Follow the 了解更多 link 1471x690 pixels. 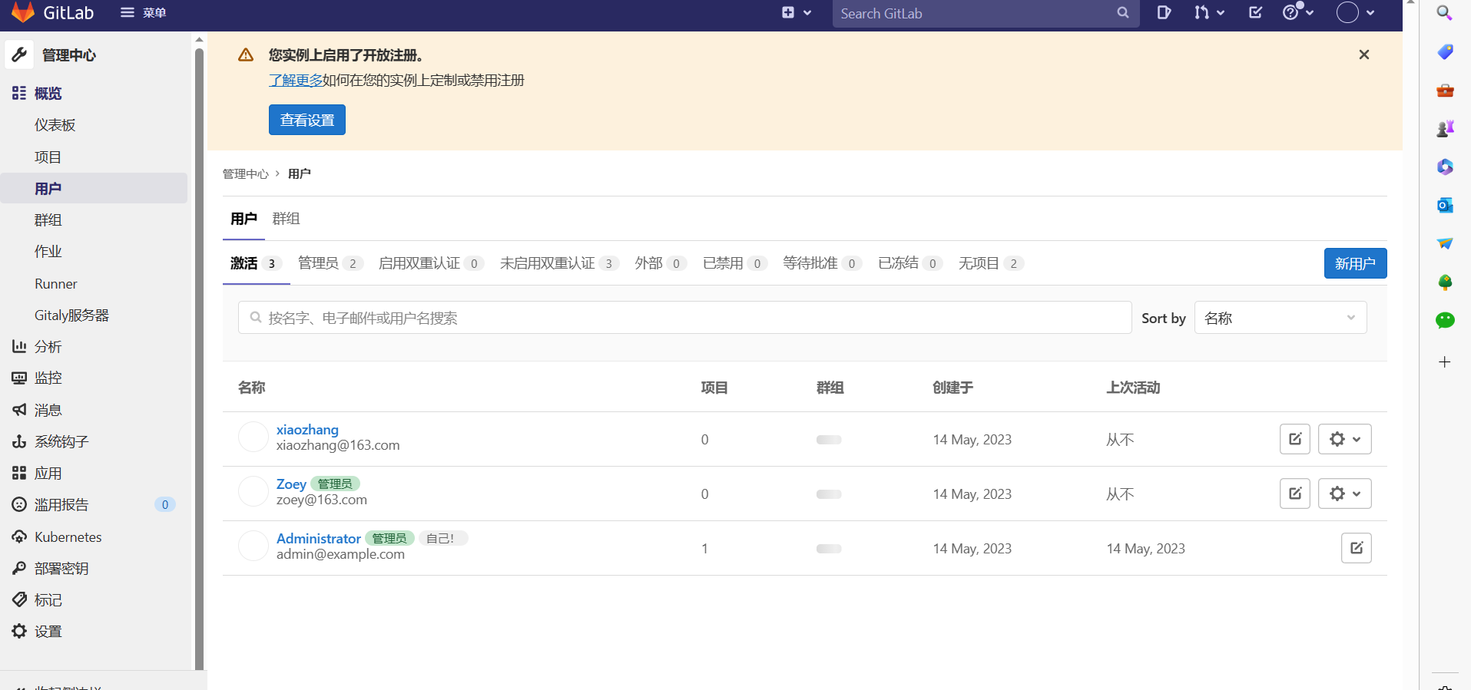click(296, 81)
